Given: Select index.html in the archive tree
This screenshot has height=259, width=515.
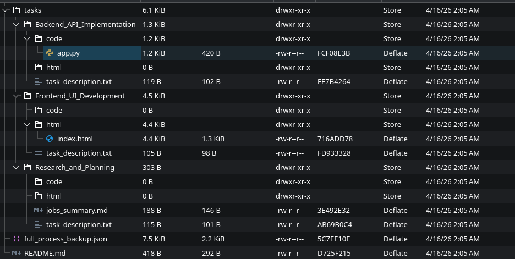Looking at the screenshot, I should click(75, 139).
